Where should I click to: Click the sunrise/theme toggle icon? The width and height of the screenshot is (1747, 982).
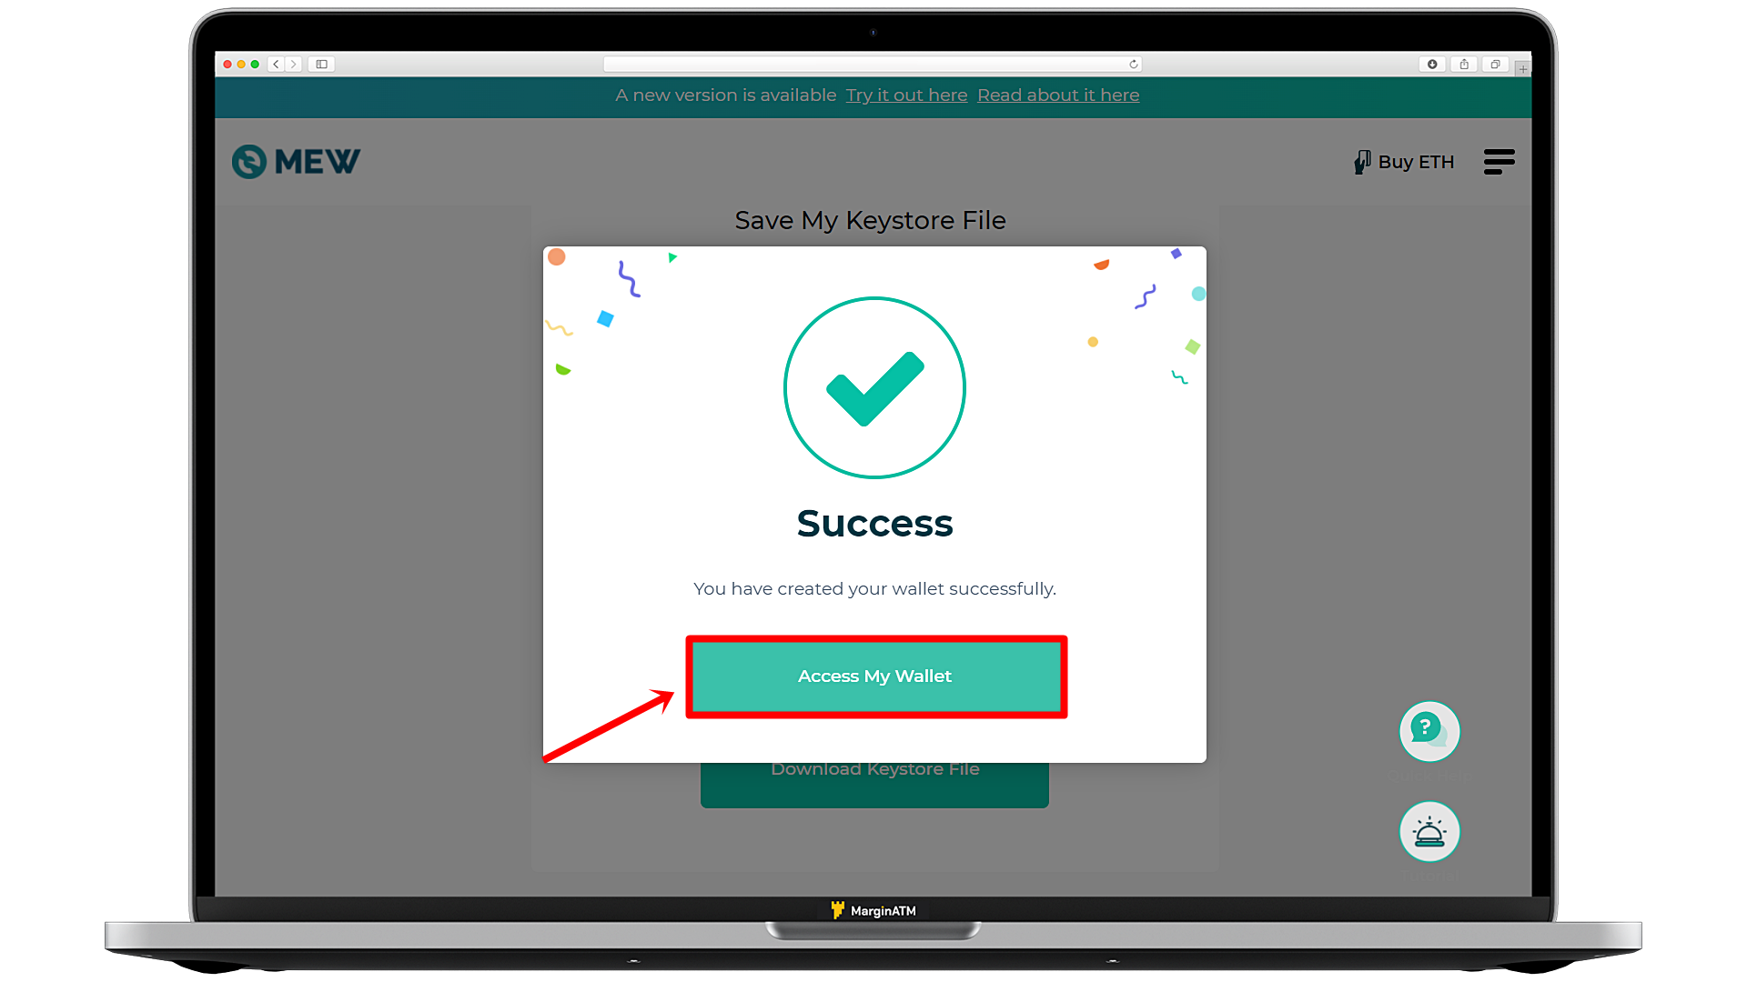point(1429,832)
